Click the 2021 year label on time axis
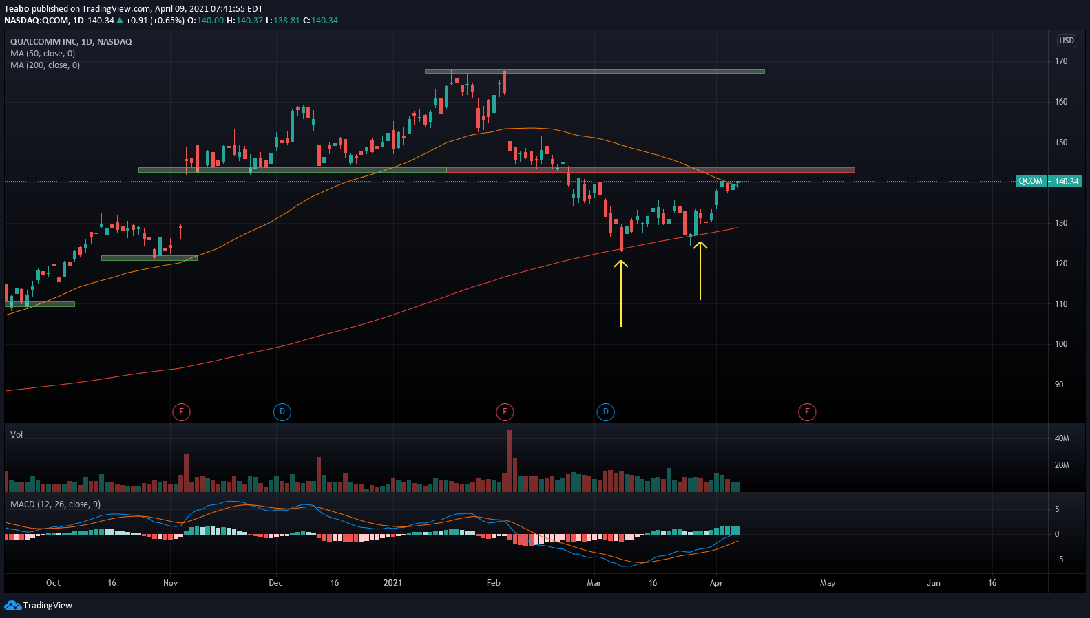 (392, 583)
